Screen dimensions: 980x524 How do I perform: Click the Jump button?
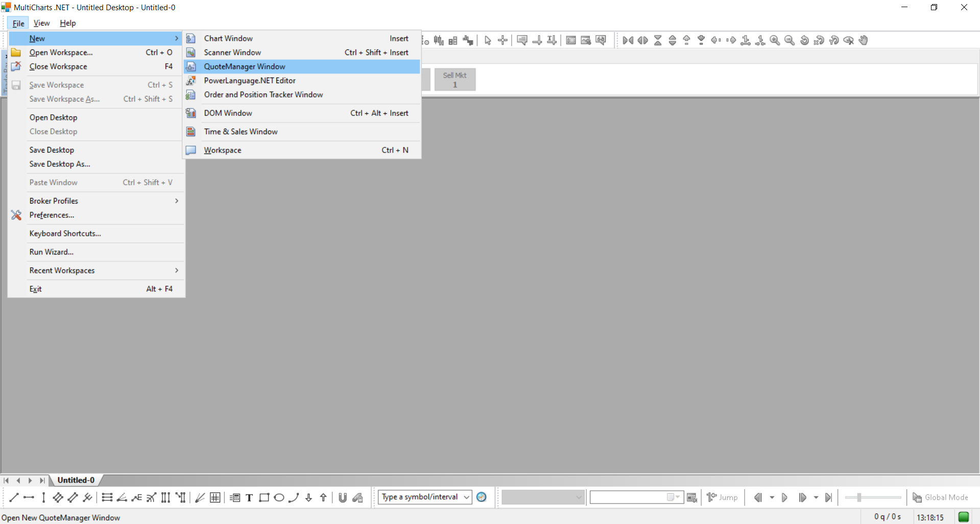click(722, 497)
